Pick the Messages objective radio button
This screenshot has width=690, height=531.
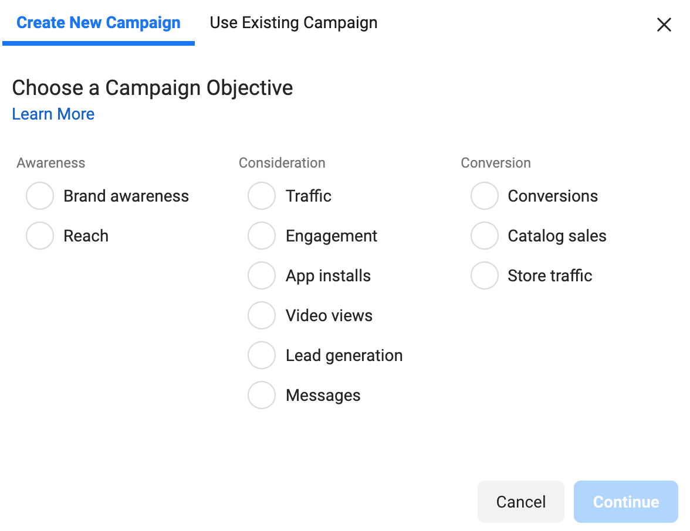pos(262,395)
